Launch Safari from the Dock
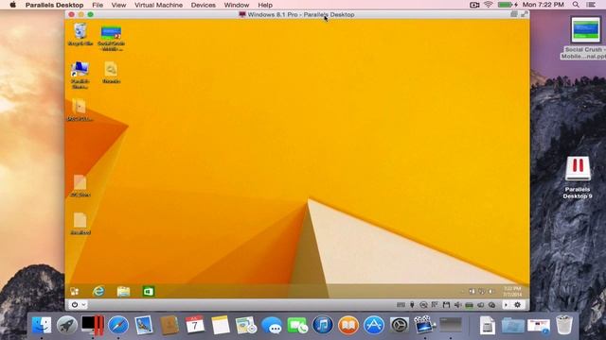Image resolution: width=606 pixels, height=340 pixels. coord(118,325)
